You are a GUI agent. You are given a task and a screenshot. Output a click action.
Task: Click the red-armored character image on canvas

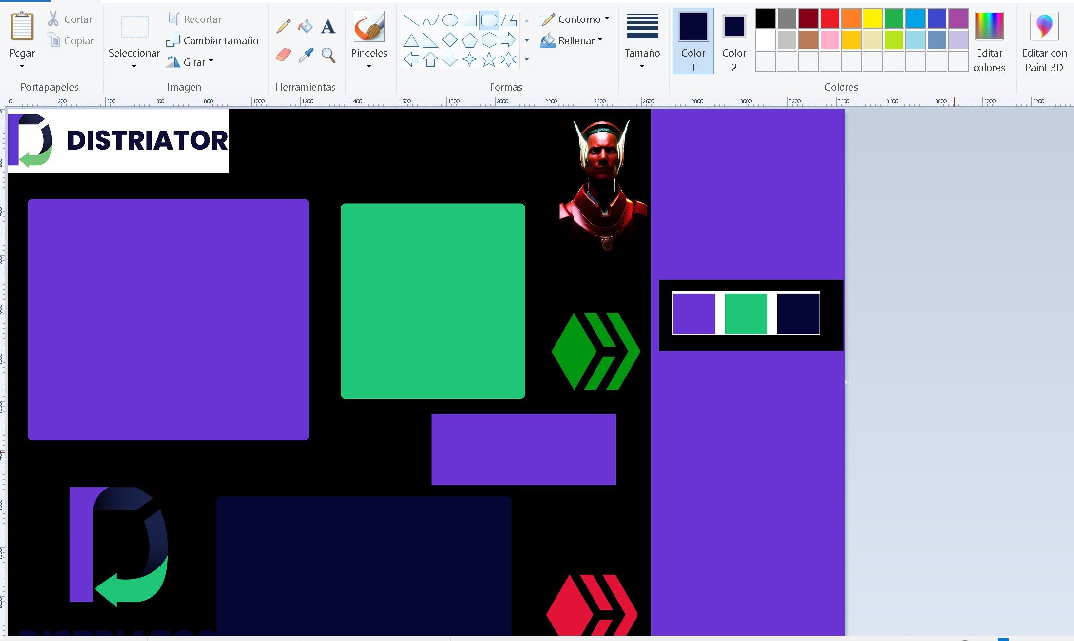pyautogui.click(x=603, y=185)
